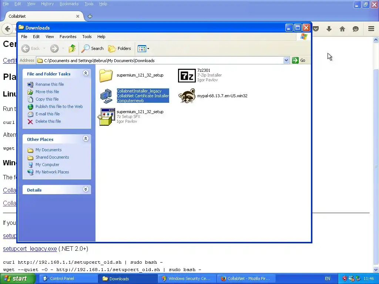
Task: Open the Back history dropdown arrow
Action: (44, 48)
